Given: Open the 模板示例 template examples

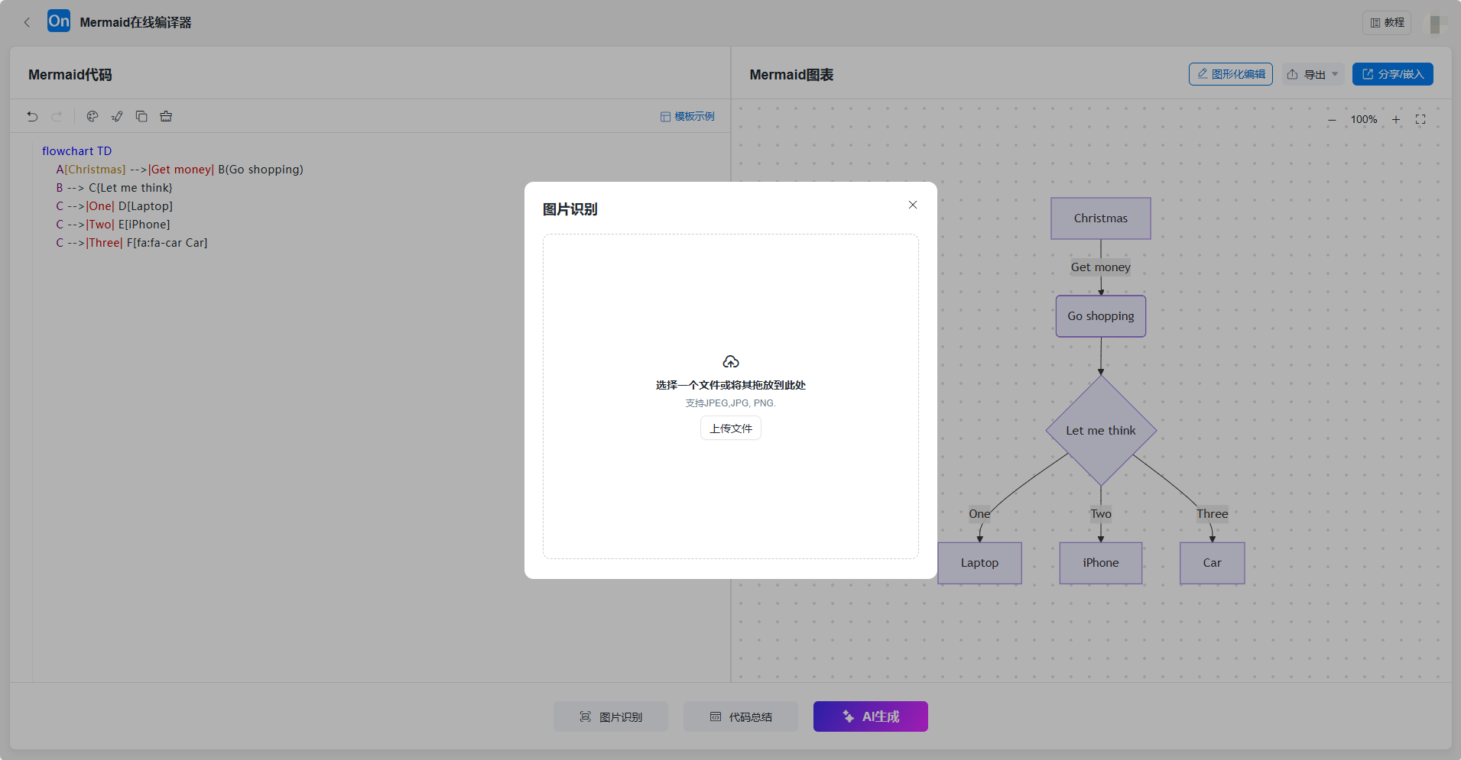Looking at the screenshot, I should coord(687,117).
